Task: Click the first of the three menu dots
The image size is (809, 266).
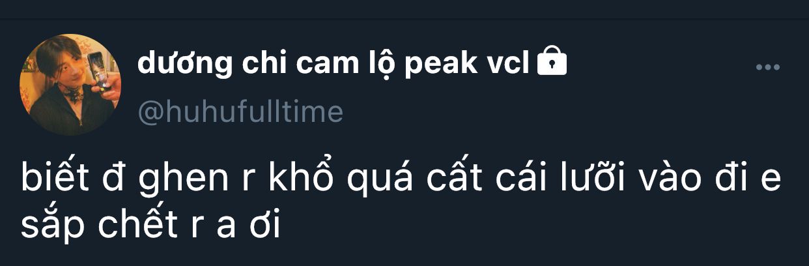Action: click(758, 67)
